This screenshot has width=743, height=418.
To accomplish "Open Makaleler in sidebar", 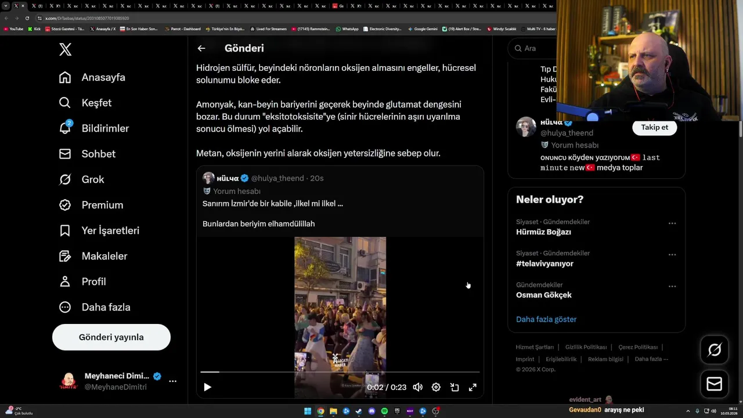I will (93, 256).
